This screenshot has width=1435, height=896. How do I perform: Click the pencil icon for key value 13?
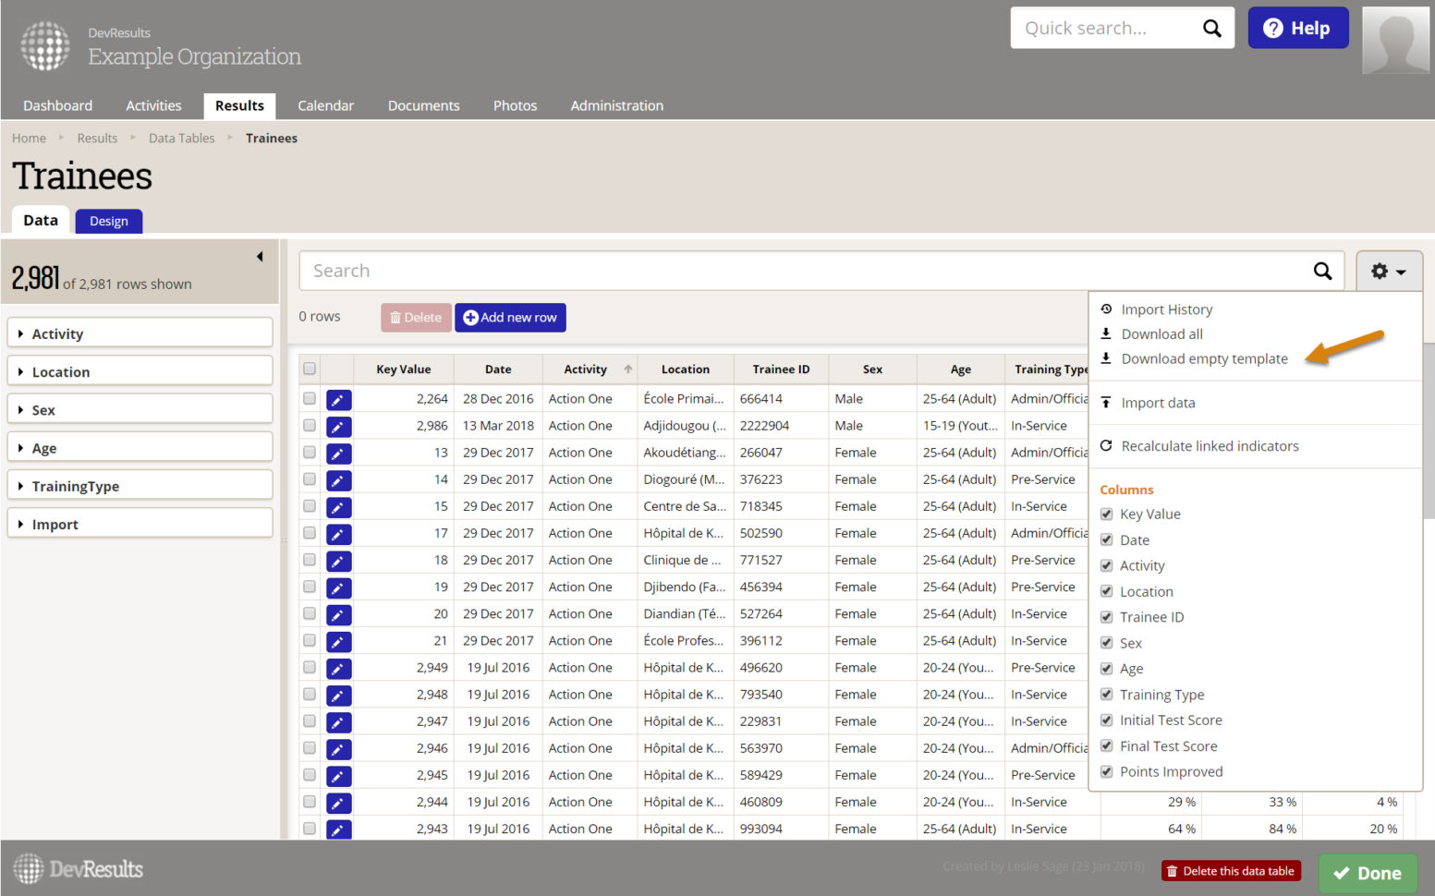(x=338, y=454)
